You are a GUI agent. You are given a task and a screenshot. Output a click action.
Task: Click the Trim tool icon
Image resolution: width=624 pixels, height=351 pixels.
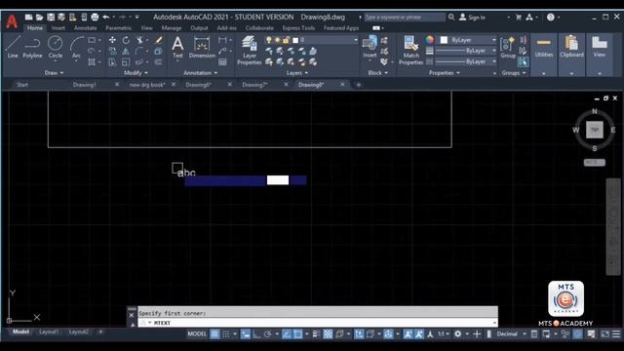[139, 40]
